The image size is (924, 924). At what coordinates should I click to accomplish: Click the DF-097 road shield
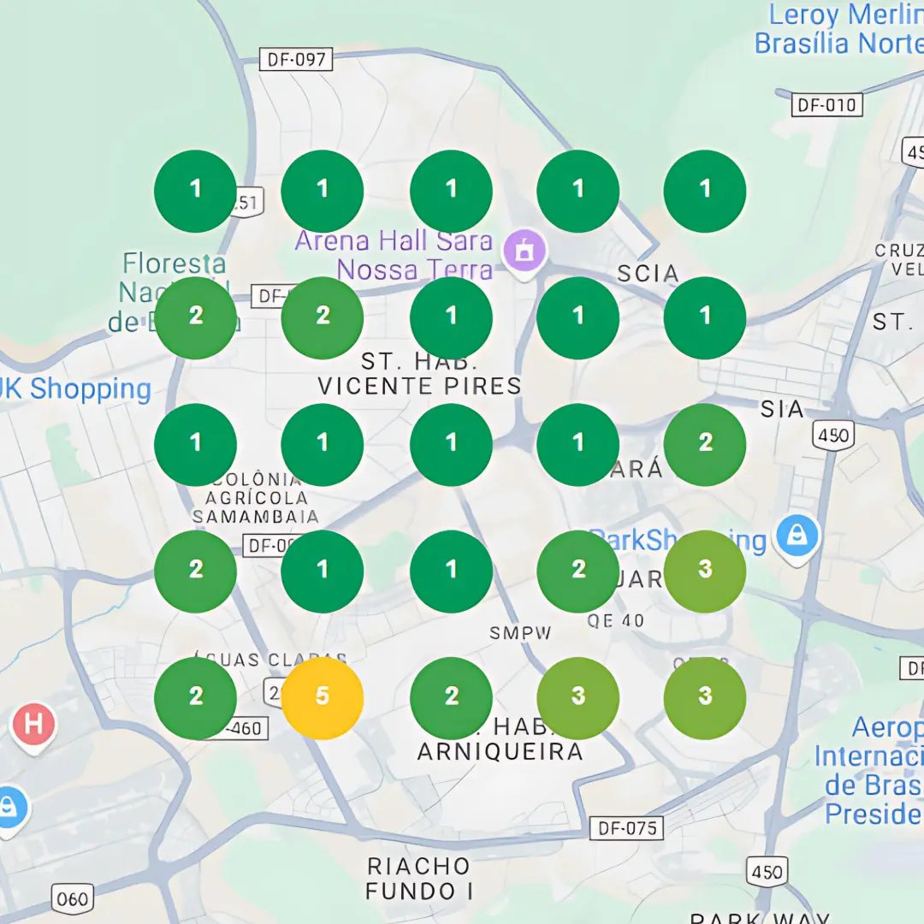(296, 60)
